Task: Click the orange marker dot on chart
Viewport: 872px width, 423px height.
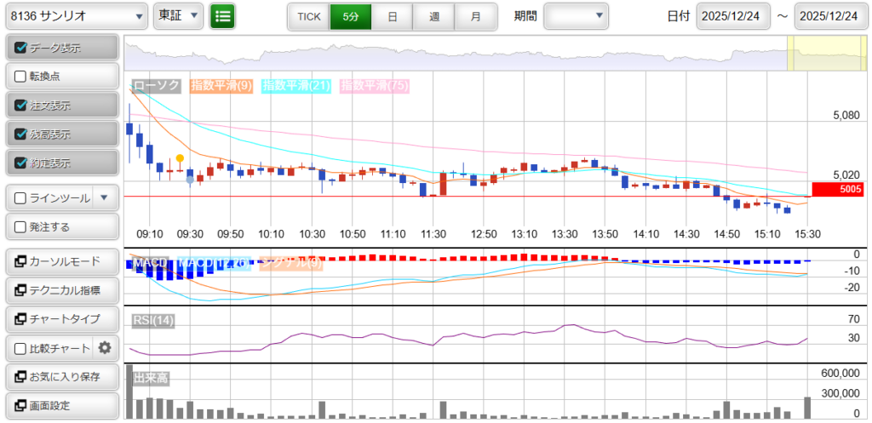Action: tap(180, 158)
